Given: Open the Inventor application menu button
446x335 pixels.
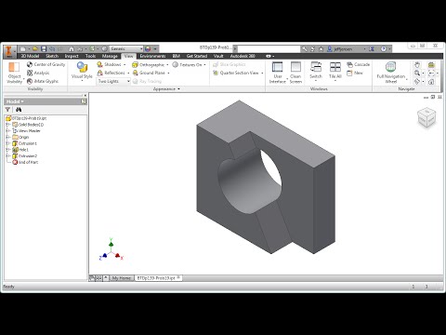Looking at the screenshot, I should coord(9,51).
